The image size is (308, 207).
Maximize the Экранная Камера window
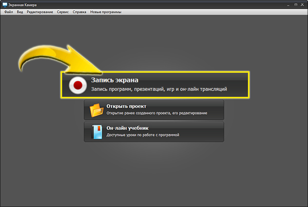click(x=296, y=5)
